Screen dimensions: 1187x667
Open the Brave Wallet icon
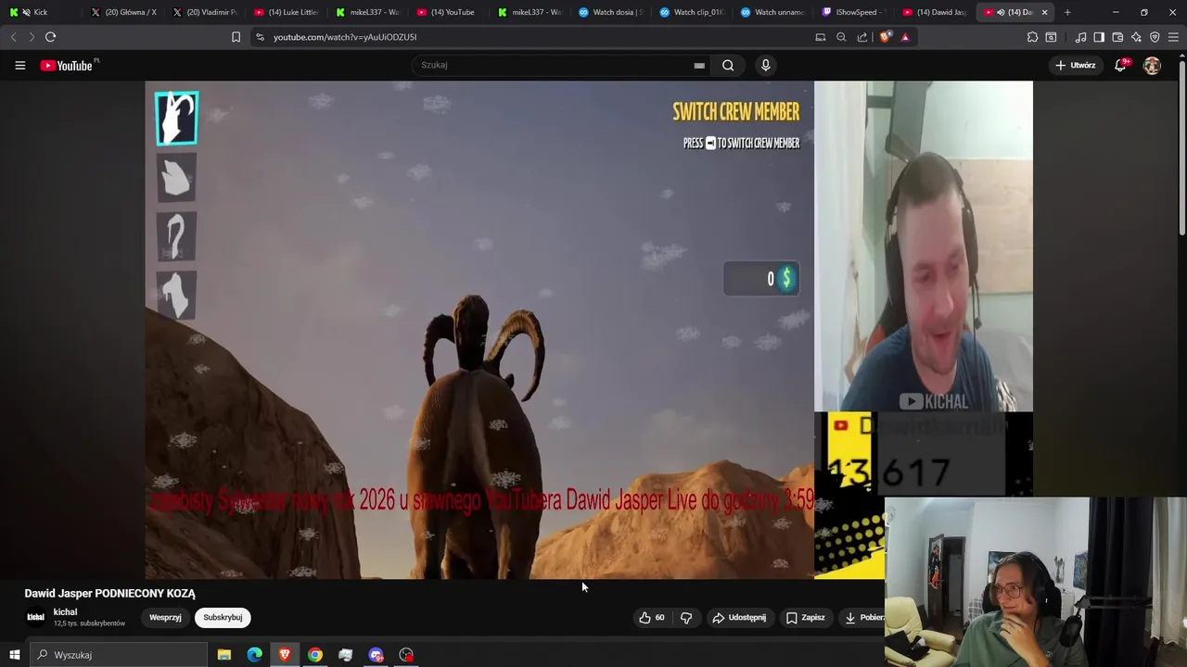[1117, 37]
